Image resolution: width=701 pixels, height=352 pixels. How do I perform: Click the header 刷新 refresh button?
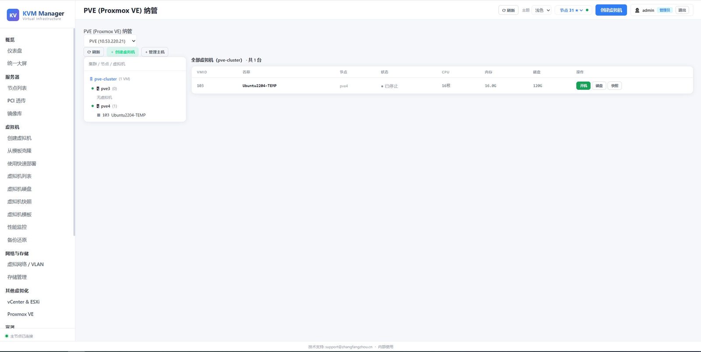click(509, 10)
